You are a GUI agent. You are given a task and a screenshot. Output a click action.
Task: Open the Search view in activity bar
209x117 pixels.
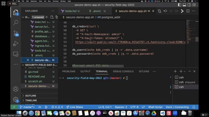tap(16, 22)
